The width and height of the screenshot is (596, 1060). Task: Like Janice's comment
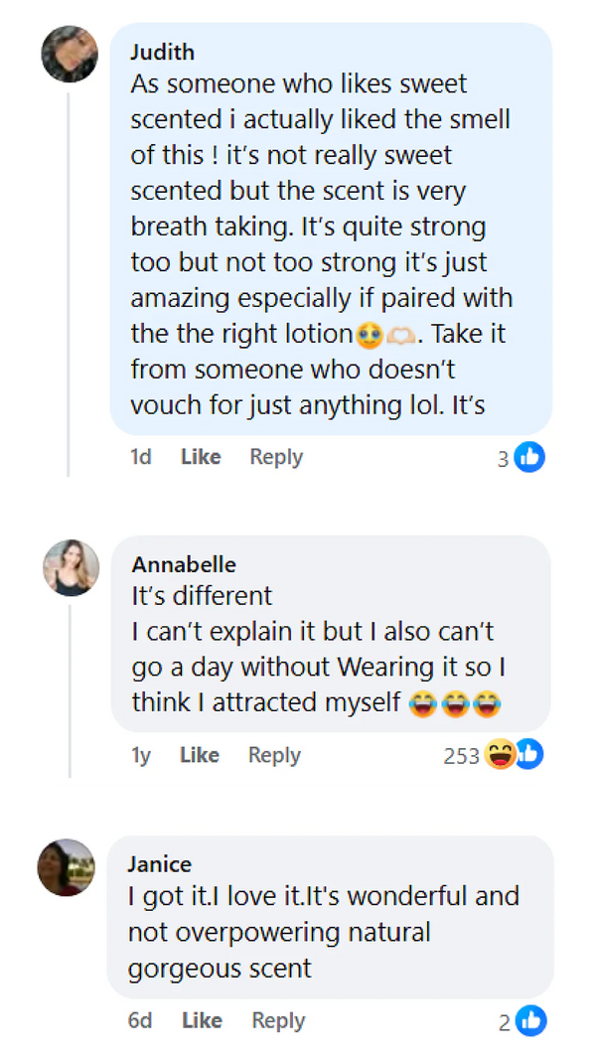point(202,1020)
